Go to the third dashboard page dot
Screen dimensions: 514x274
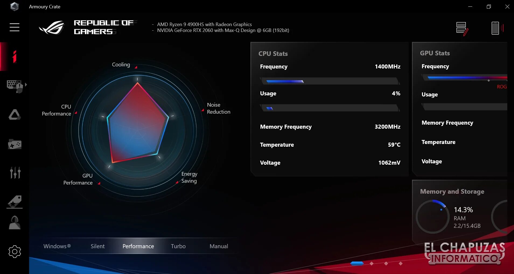point(386,264)
